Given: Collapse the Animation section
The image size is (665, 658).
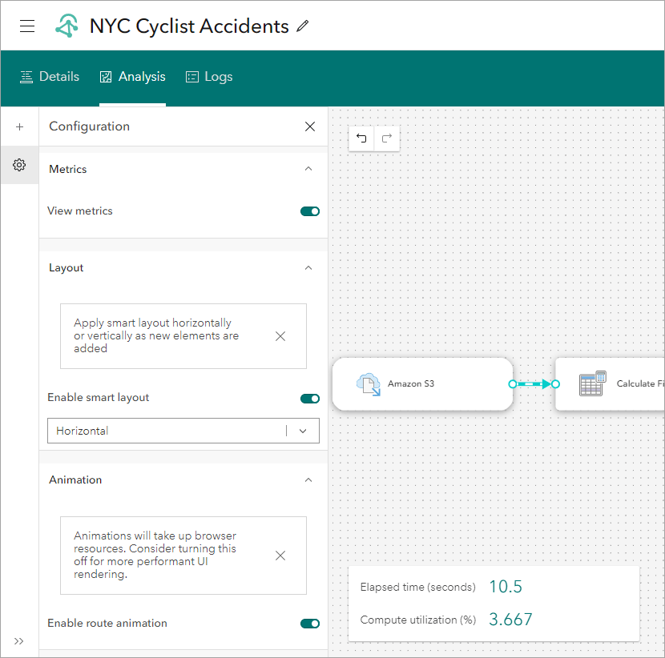Looking at the screenshot, I should [x=308, y=479].
